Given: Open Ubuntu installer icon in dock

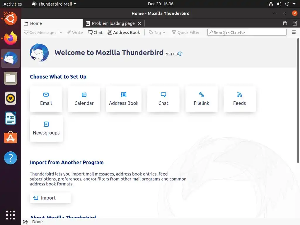Looking at the screenshot, I should (11, 18).
